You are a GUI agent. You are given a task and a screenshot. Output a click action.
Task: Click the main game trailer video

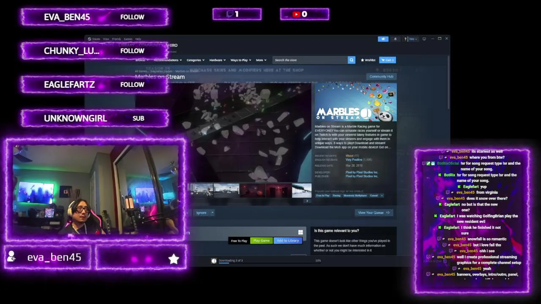[223, 133]
